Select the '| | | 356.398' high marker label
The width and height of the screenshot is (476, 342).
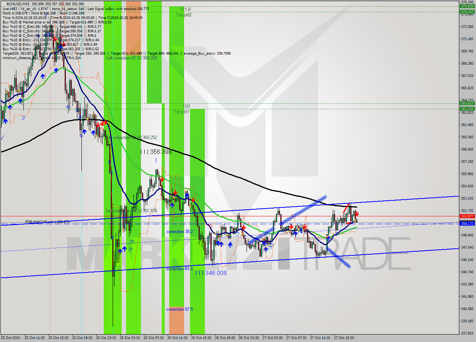coord(156,152)
